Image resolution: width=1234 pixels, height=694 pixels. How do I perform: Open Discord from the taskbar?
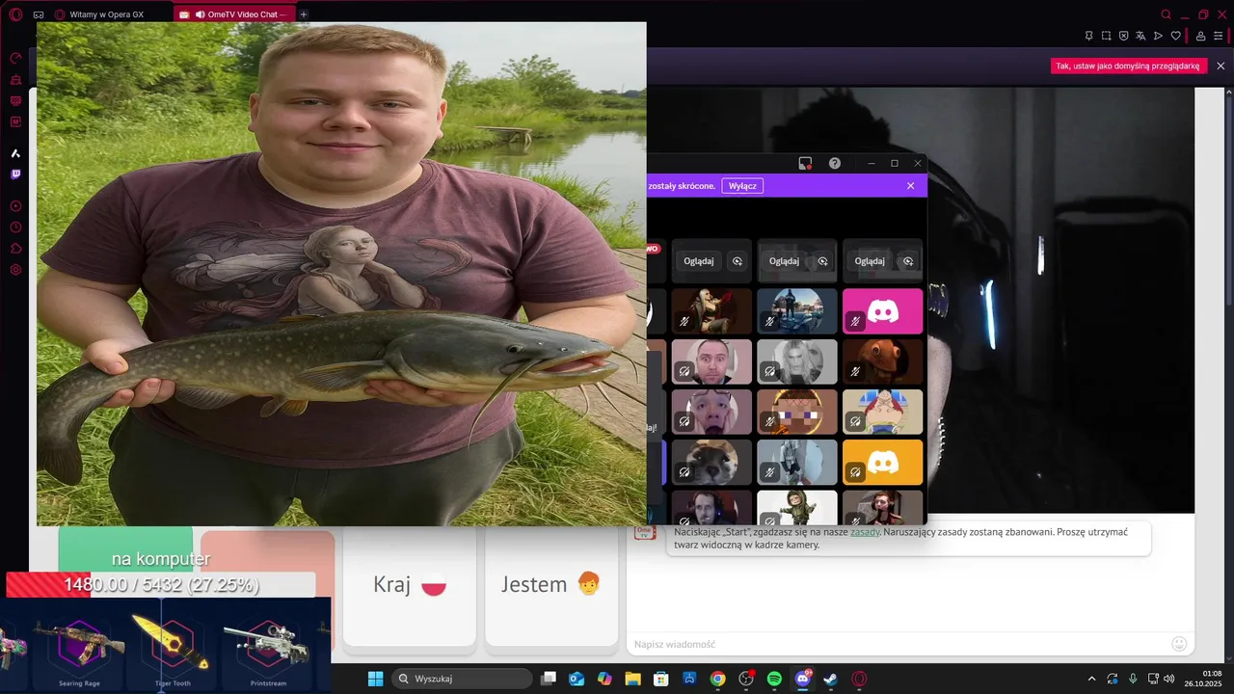(x=802, y=679)
